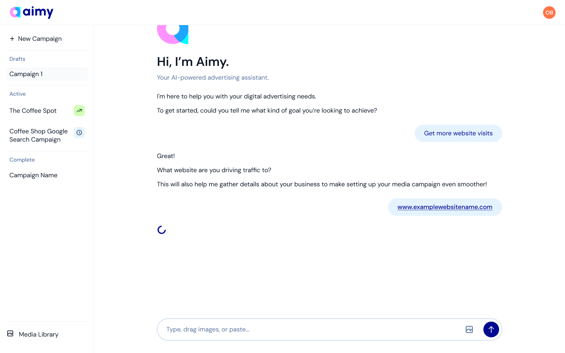Image resolution: width=565 pixels, height=353 pixels.
Task: Click the clock icon beside Coffee Shop campaign
Action: coord(79,133)
